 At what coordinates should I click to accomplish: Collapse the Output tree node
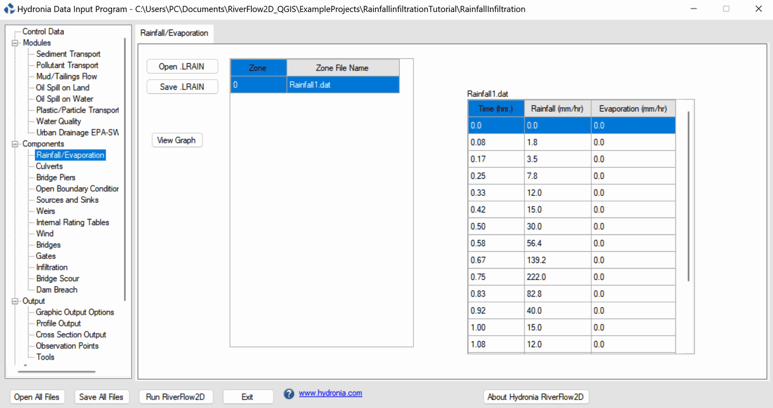click(x=15, y=301)
